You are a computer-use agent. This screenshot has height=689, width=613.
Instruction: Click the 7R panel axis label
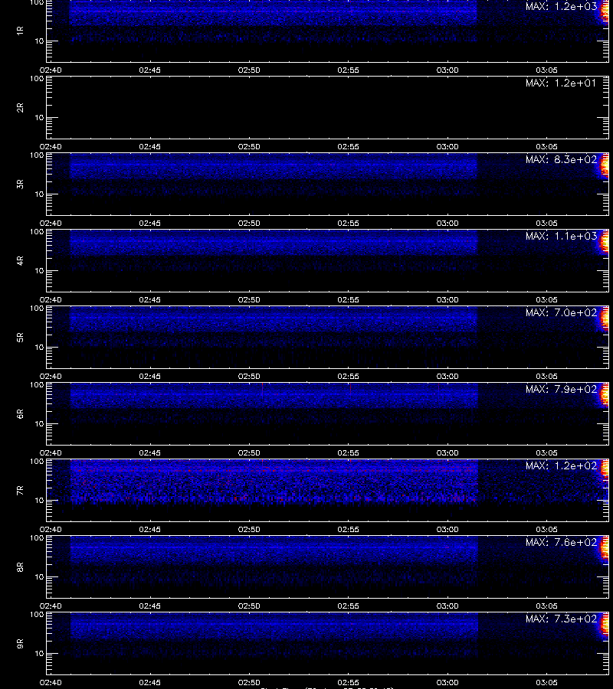pos(20,491)
